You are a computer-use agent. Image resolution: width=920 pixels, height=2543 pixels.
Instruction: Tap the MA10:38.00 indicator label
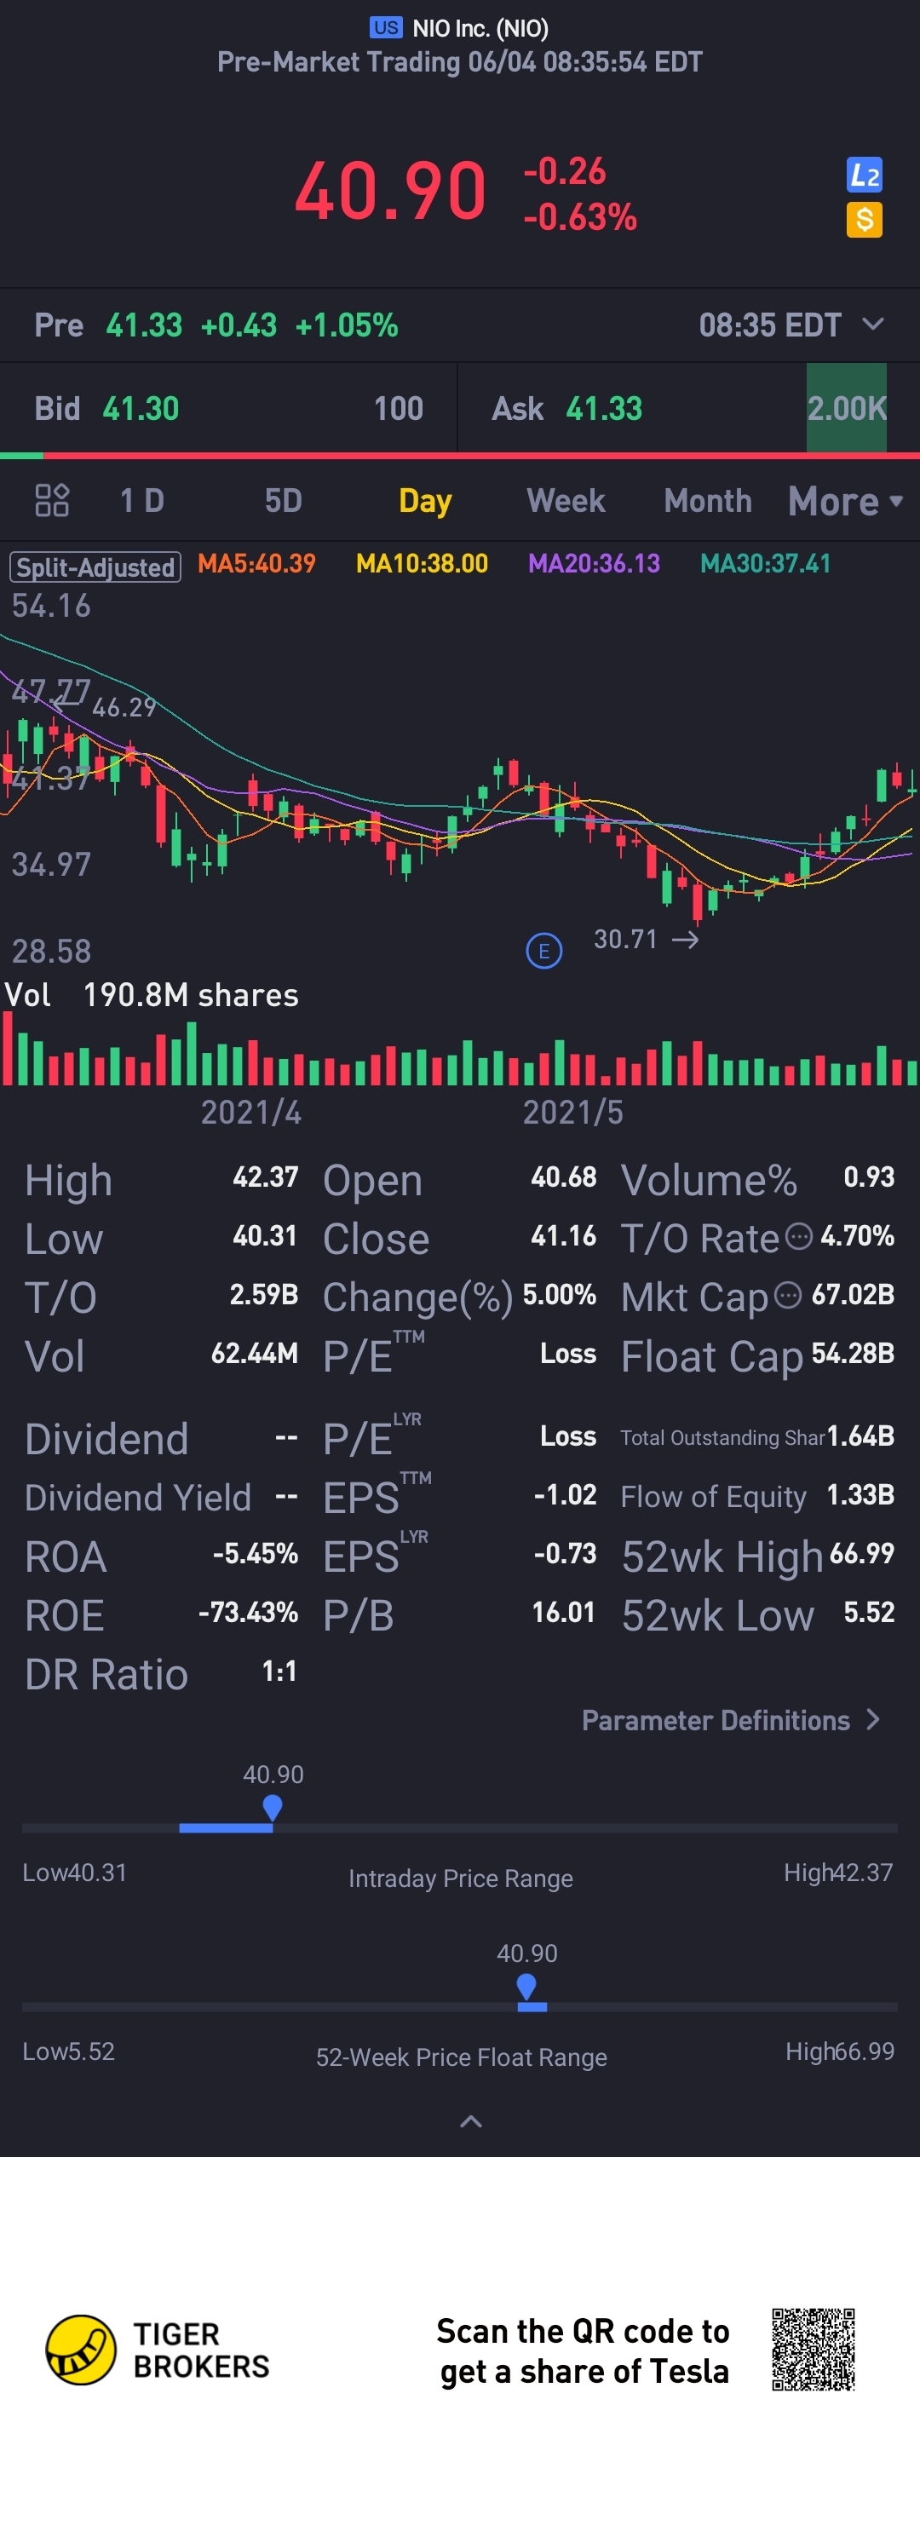point(422,564)
